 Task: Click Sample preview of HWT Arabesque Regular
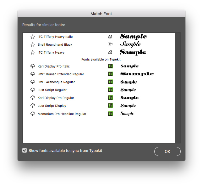129,82
